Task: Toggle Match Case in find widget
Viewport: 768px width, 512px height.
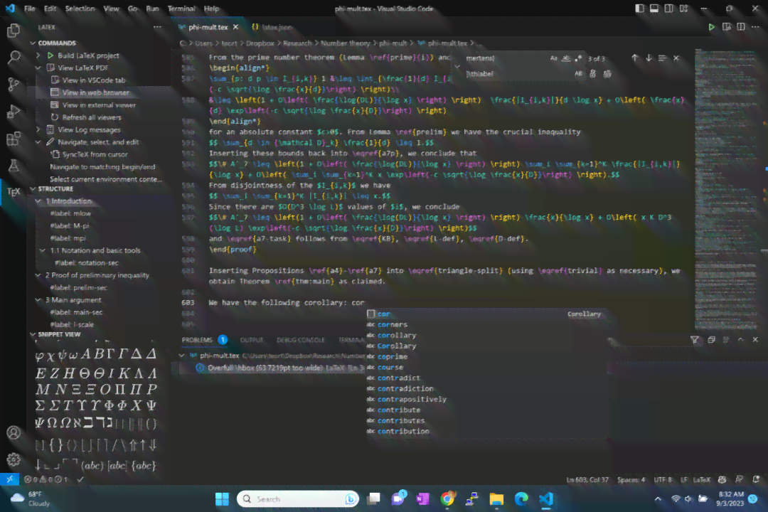Action: coord(553,58)
